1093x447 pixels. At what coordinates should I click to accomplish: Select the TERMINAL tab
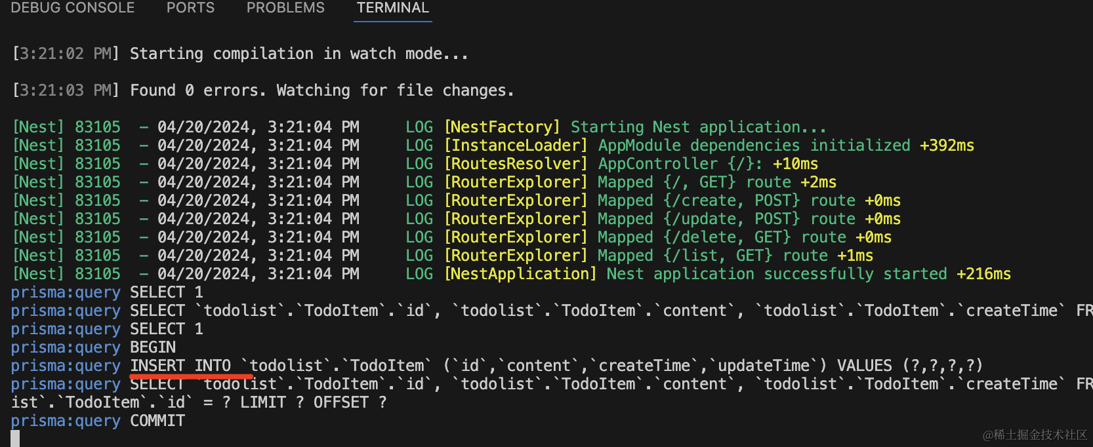[x=392, y=8]
